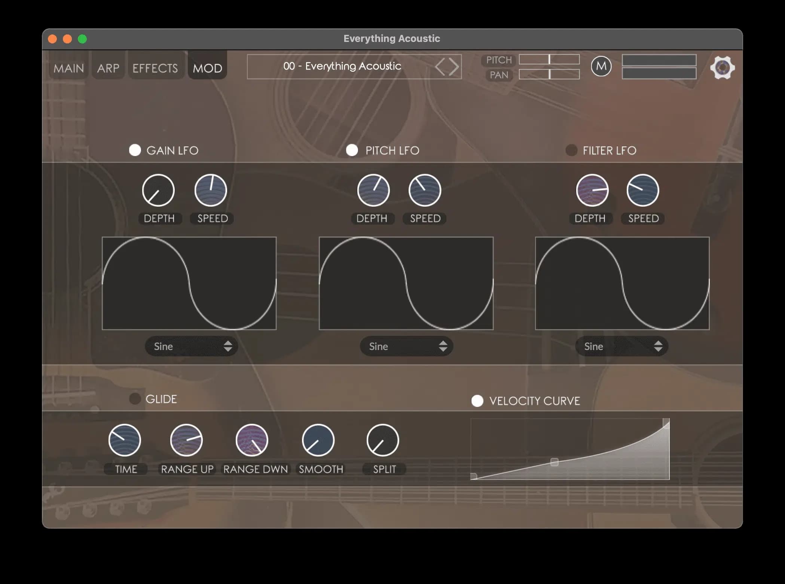Go to previous preset with left arrow
The image size is (785, 584).
click(x=443, y=66)
